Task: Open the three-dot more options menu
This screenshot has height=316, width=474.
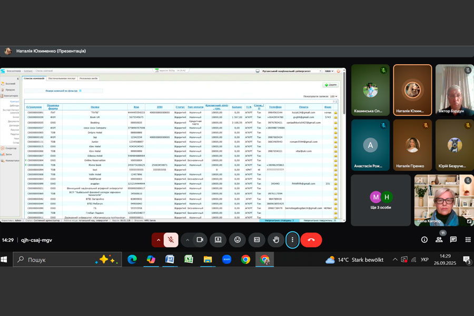Action: pos(292,240)
